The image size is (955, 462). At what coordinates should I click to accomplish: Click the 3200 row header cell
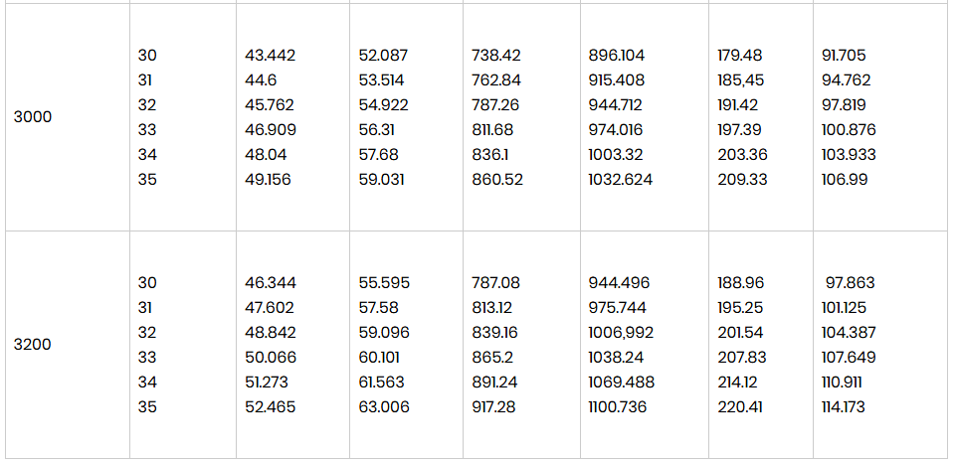pyautogui.click(x=68, y=345)
